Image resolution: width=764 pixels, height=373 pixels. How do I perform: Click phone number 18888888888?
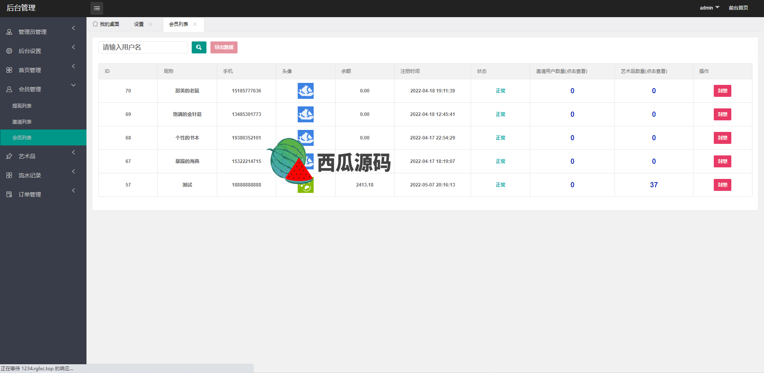point(247,185)
